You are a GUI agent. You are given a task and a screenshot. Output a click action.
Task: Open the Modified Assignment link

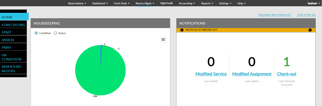coord(252,74)
